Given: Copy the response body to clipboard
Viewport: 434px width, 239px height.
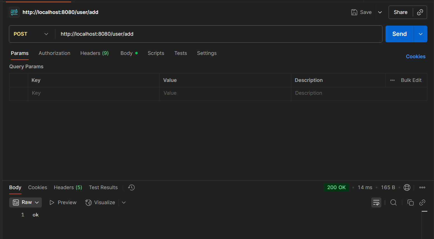Looking at the screenshot, I should 410,203.
